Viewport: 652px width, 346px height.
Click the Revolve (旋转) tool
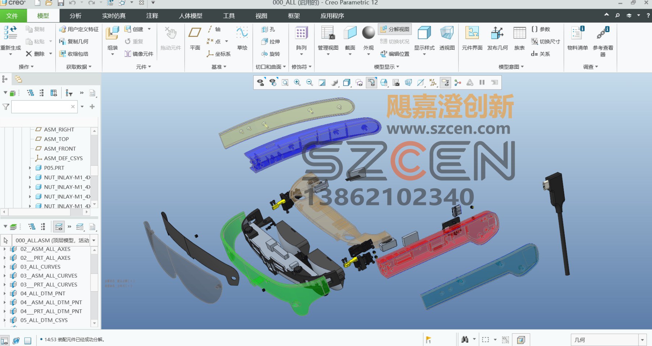tap(271, 54)
